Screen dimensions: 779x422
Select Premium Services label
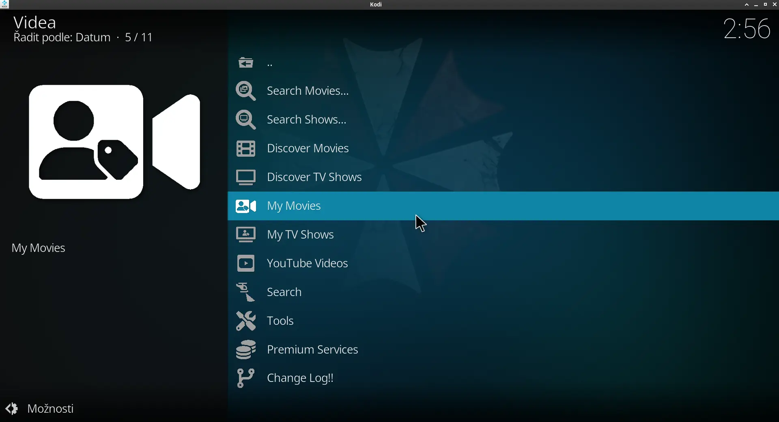tap(313, 350)
